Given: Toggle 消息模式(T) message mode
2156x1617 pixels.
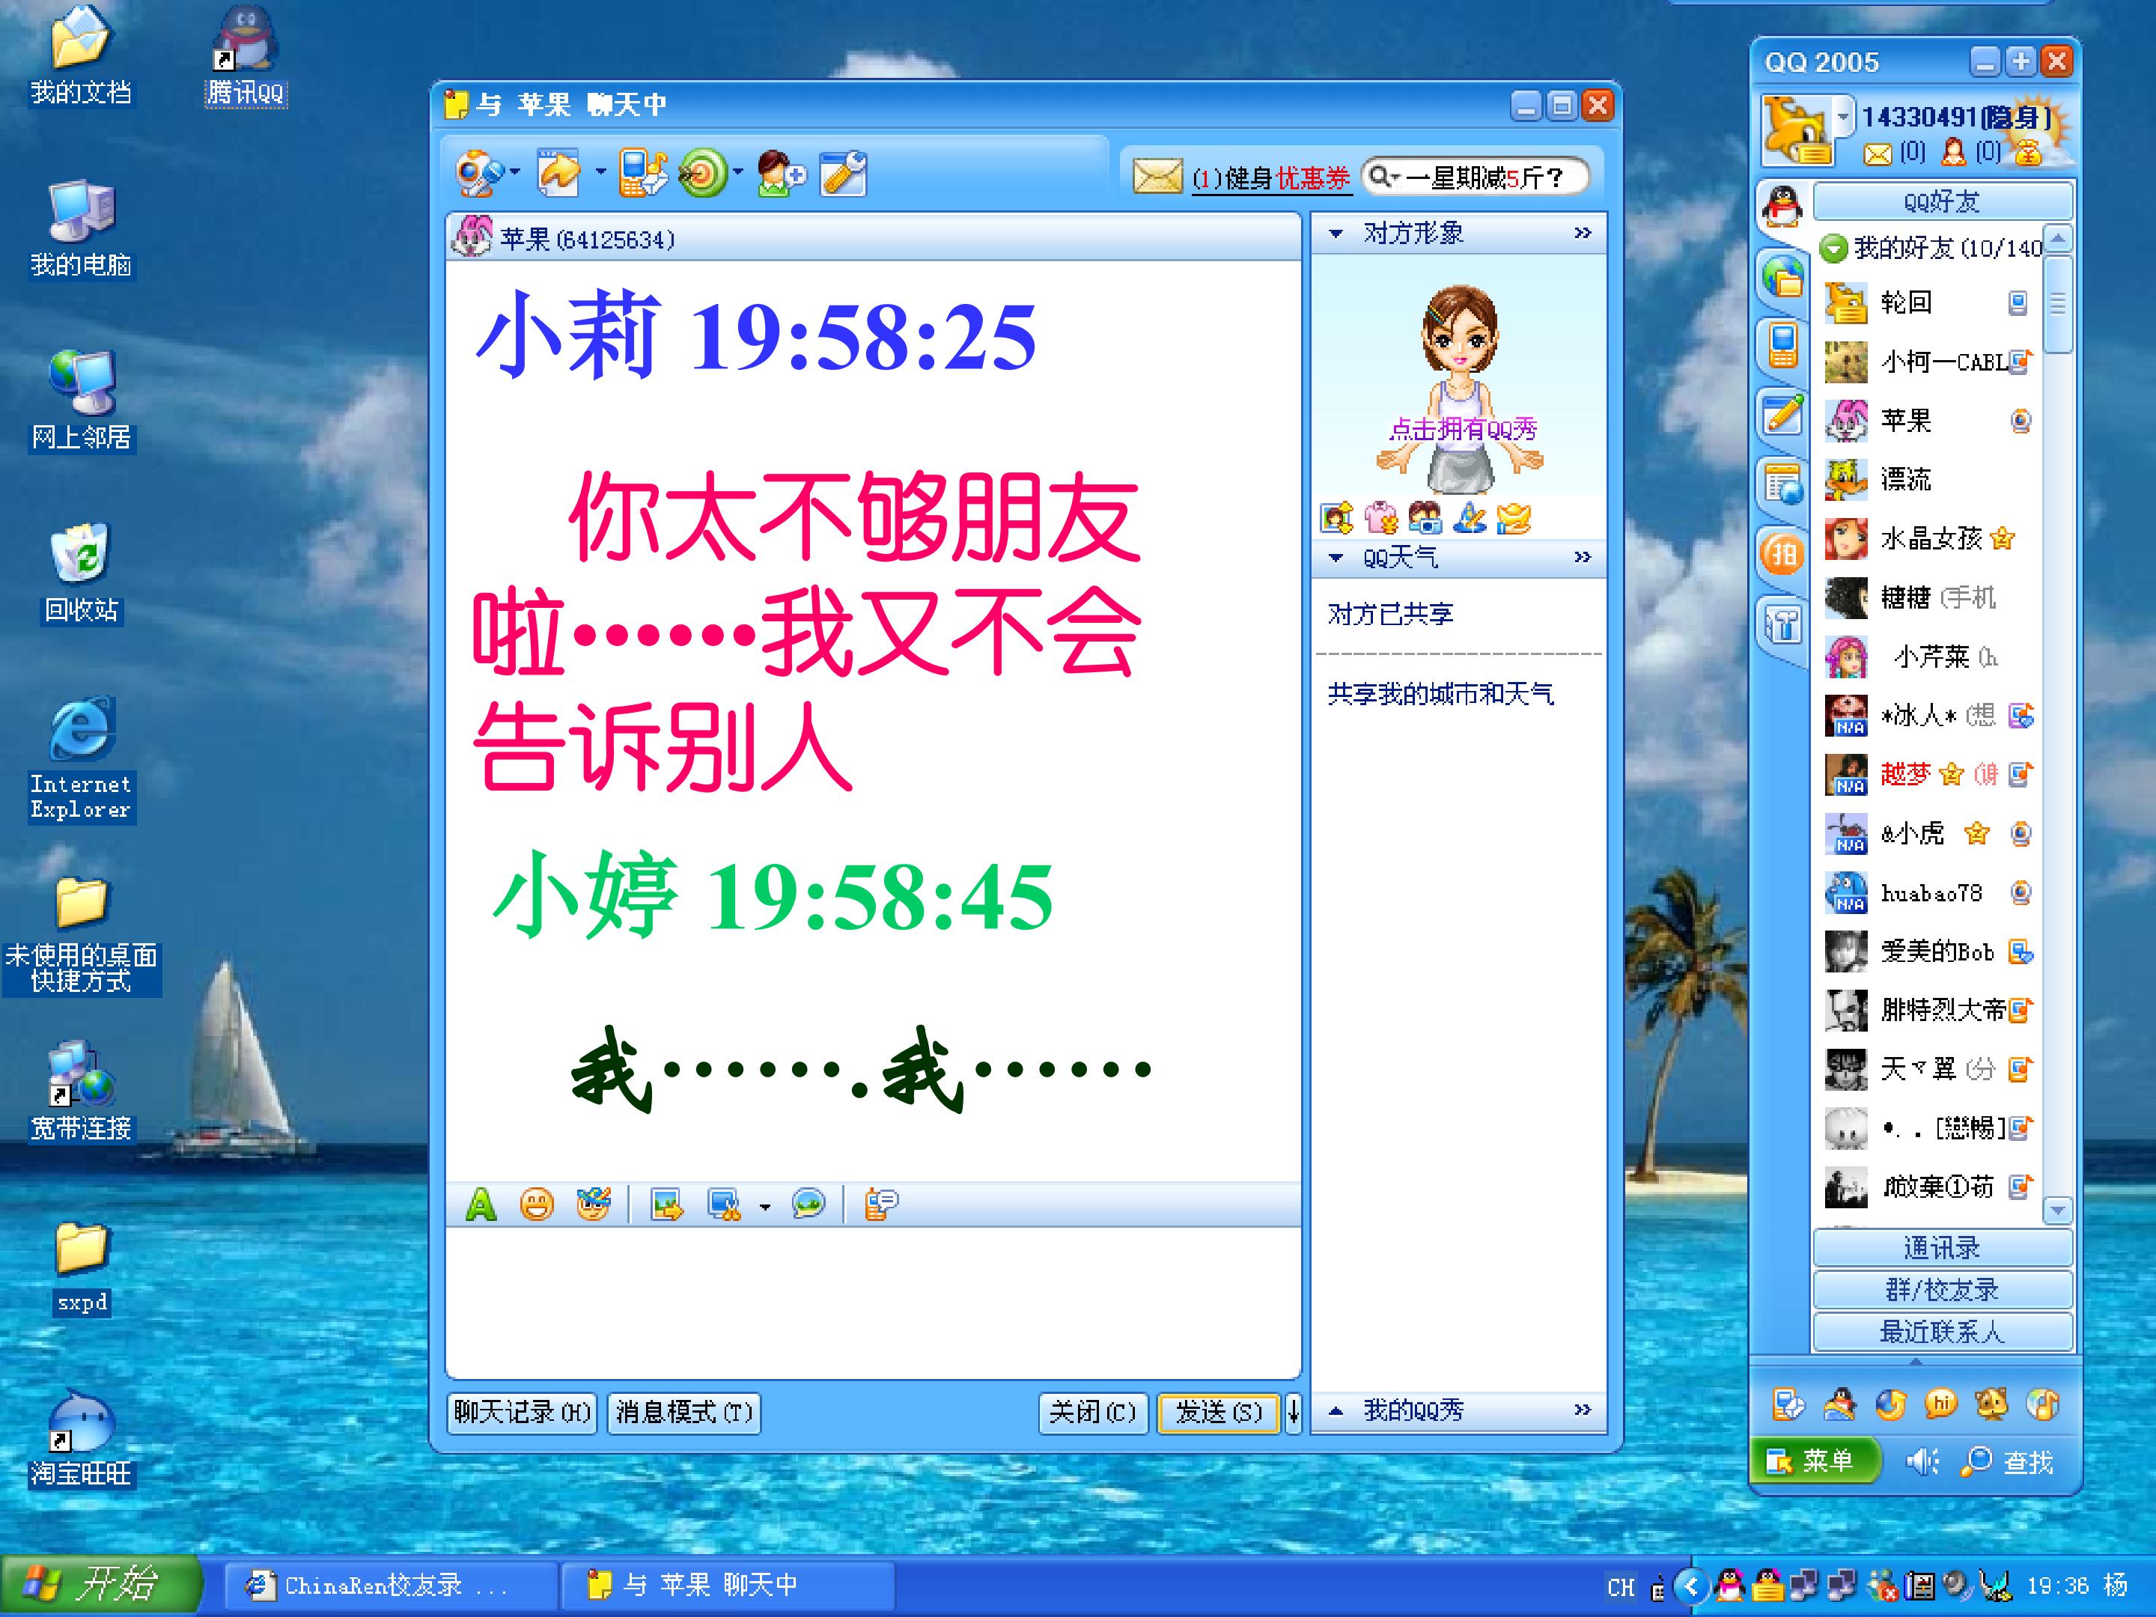Looking at the screenshot, I should (683, 1413).
